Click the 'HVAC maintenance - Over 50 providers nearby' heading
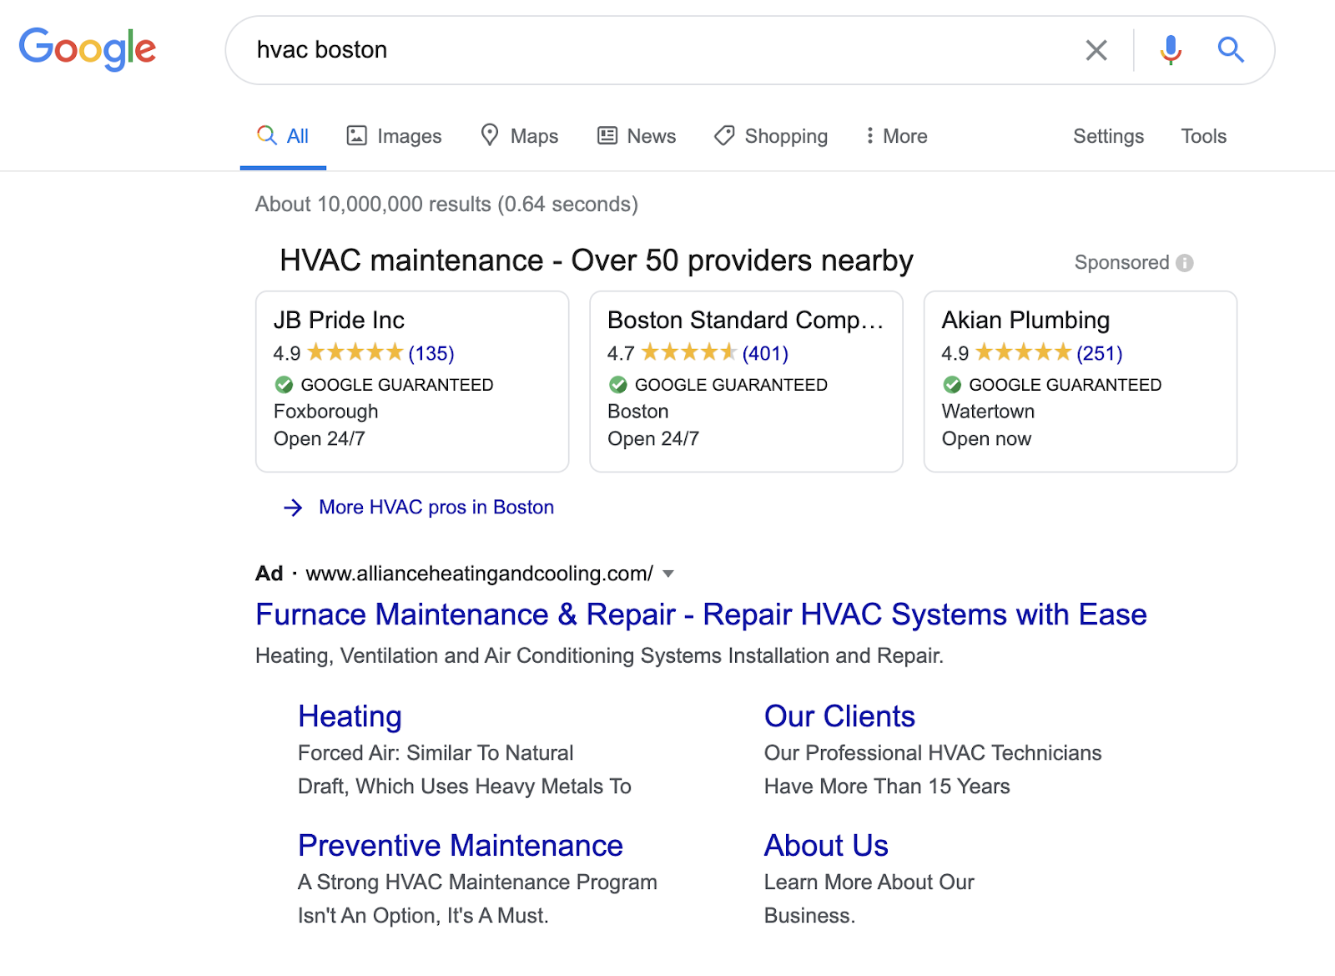The height and width of the screenshot is (976, 1335). coord(597,261)
